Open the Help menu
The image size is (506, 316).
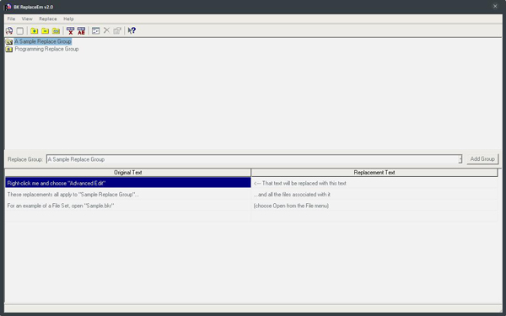[x=68, y=19]
